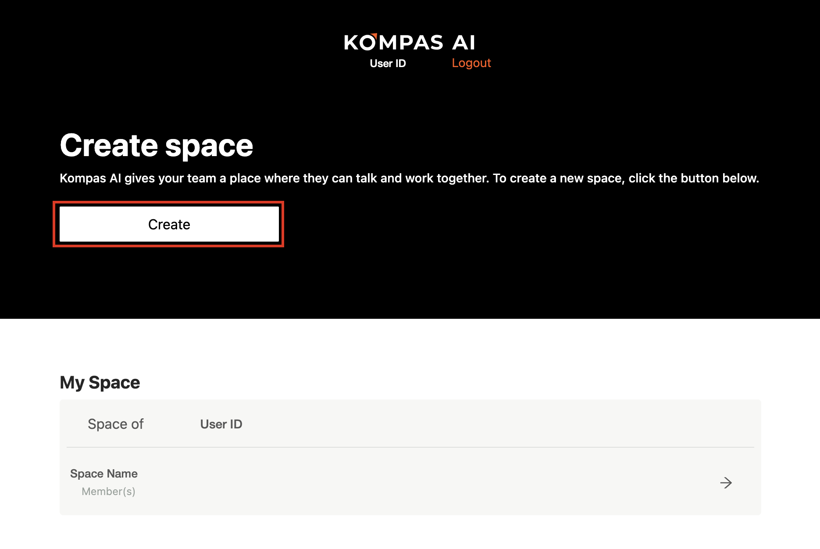
Task: Click User ID under the Kompas logo
Action: [388, 64]
